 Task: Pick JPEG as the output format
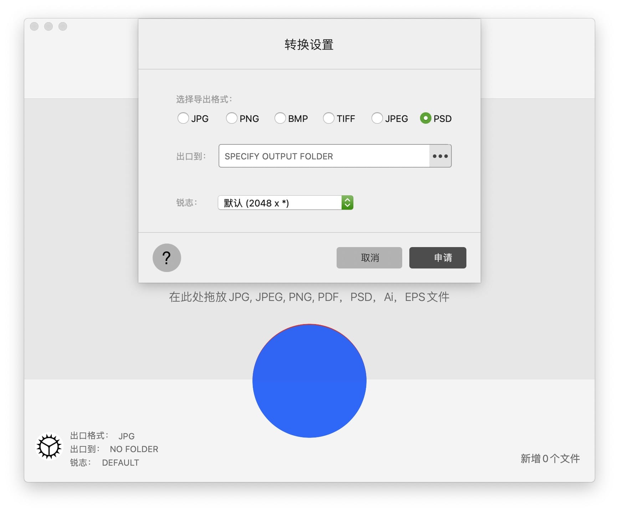point(377,118)
